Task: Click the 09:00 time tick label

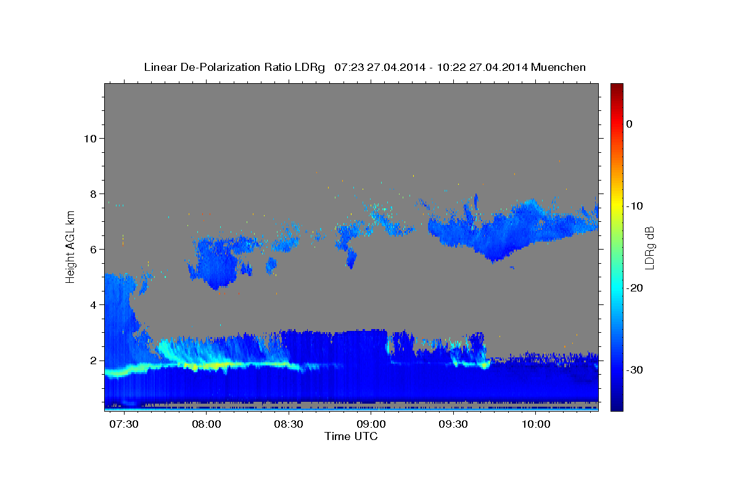Action: (371, 425)
